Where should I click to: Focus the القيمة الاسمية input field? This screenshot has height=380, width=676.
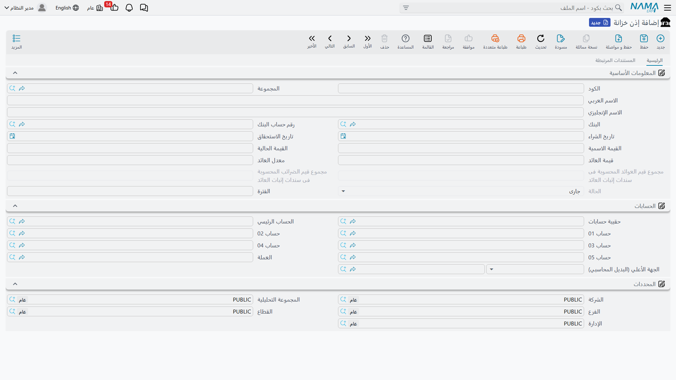click(x=461, y=148)
